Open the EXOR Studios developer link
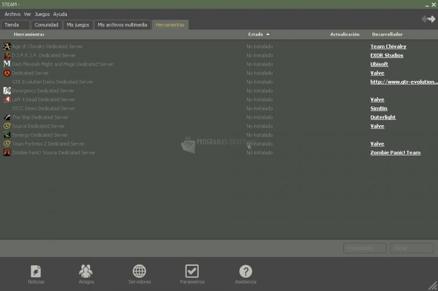 tap(387, 55)
